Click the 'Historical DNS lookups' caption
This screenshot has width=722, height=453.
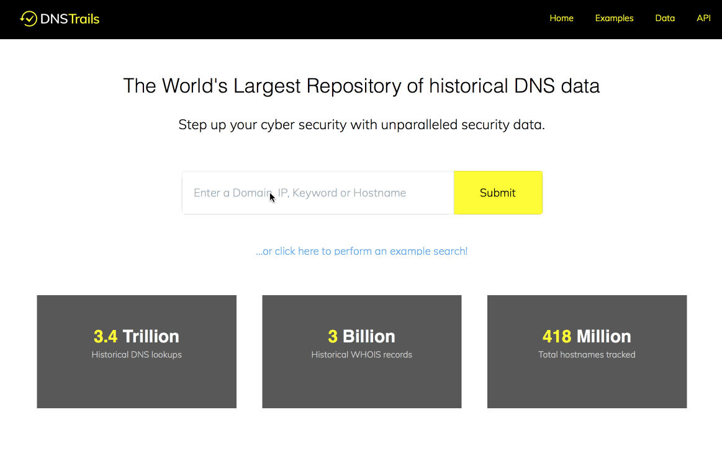click(x=137, y=355)
